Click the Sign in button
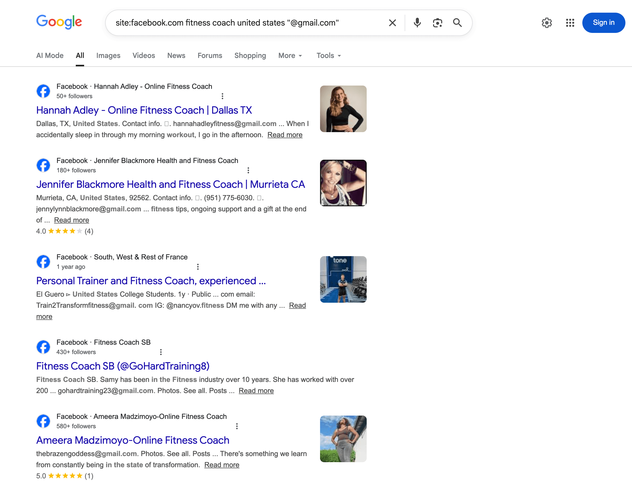The width and height of the screenshot is (632, 490). point(603,23)
